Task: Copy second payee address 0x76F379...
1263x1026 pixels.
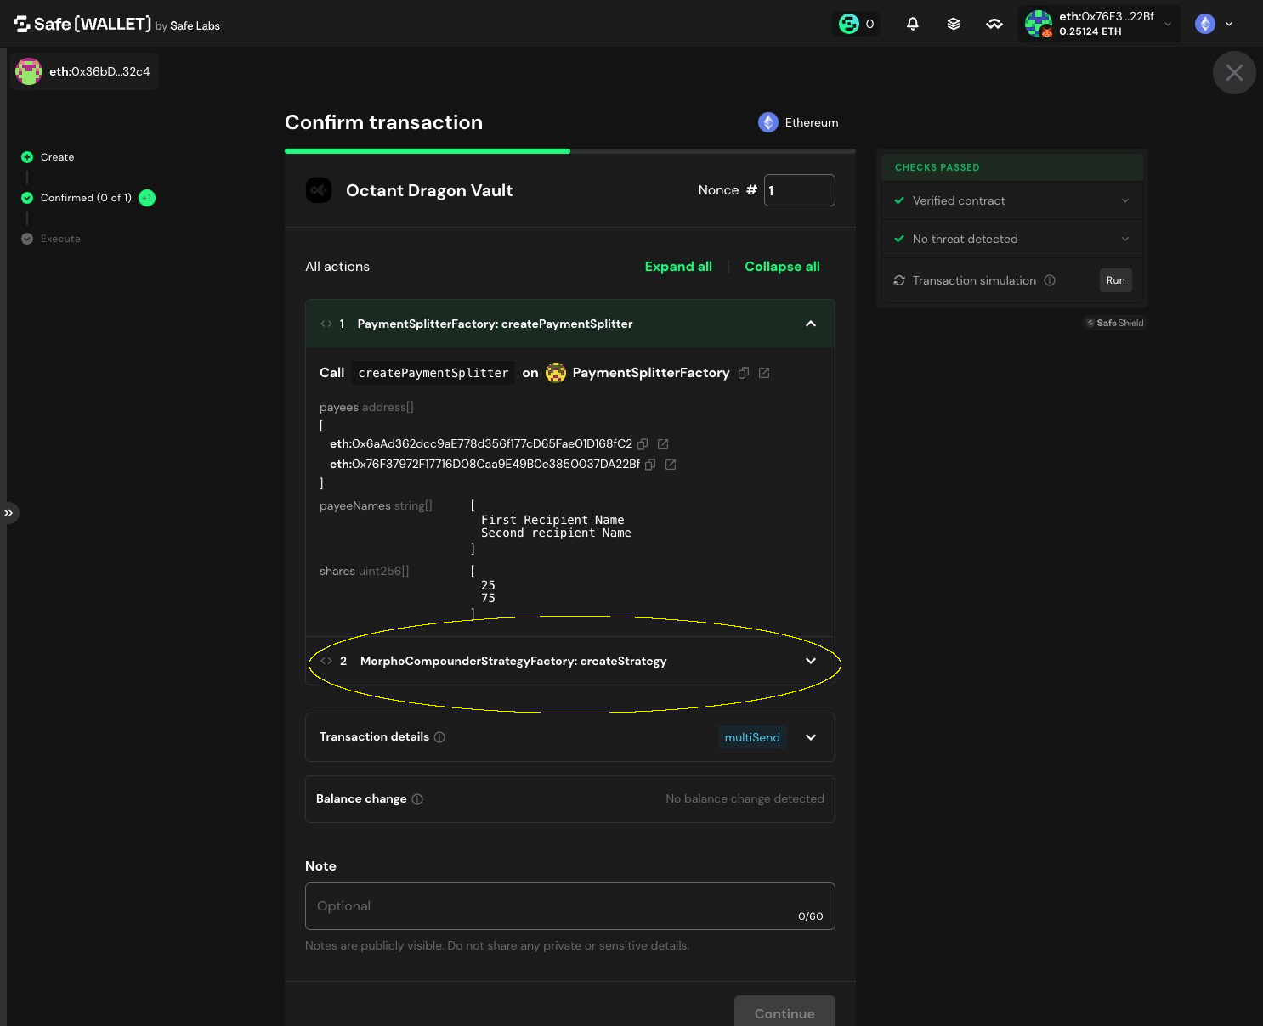Action: point(650,465)
